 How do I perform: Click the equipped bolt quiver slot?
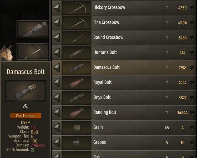33,29
